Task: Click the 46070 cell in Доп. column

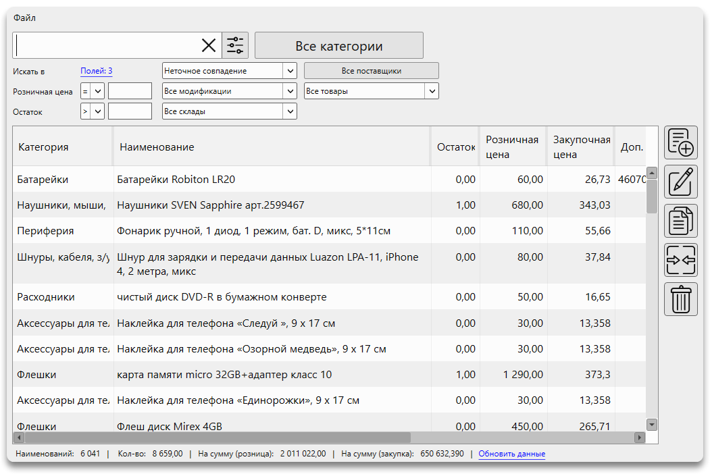Action: [632, 180]
